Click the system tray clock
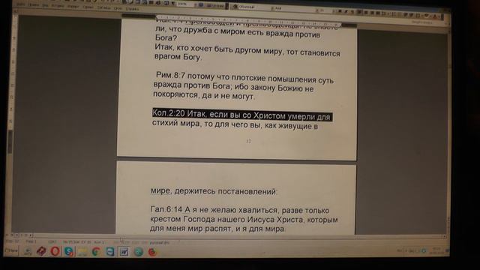The width and height of the screenshot is (480, 270). (436, 250)
